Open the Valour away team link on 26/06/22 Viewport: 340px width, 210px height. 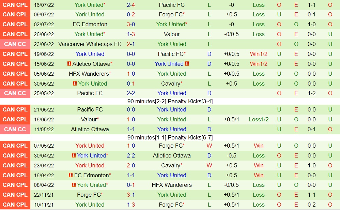pyautogui.click(x=172, y=34)
